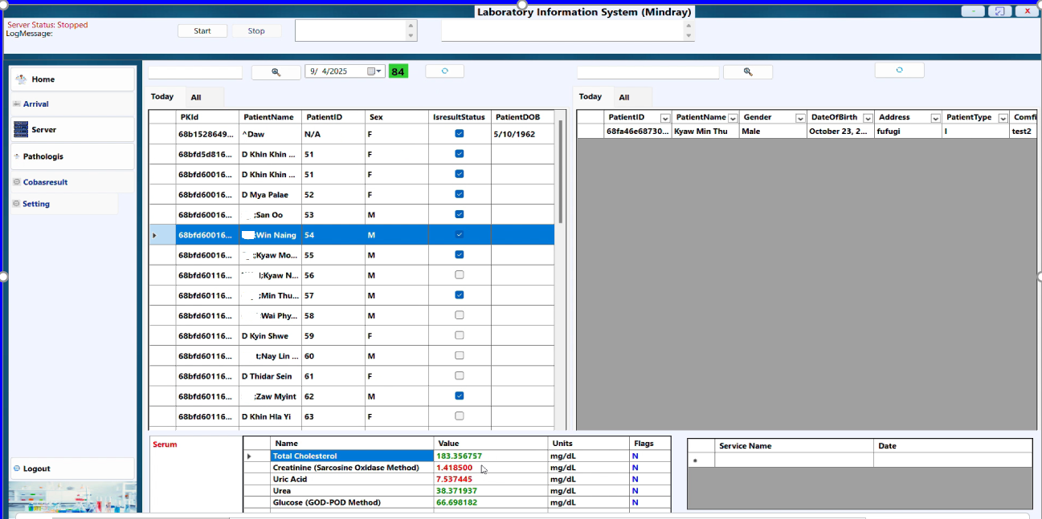Click the green 84 count badge
The height and width of the screenshot is (519, 1042).
[398, 71]
